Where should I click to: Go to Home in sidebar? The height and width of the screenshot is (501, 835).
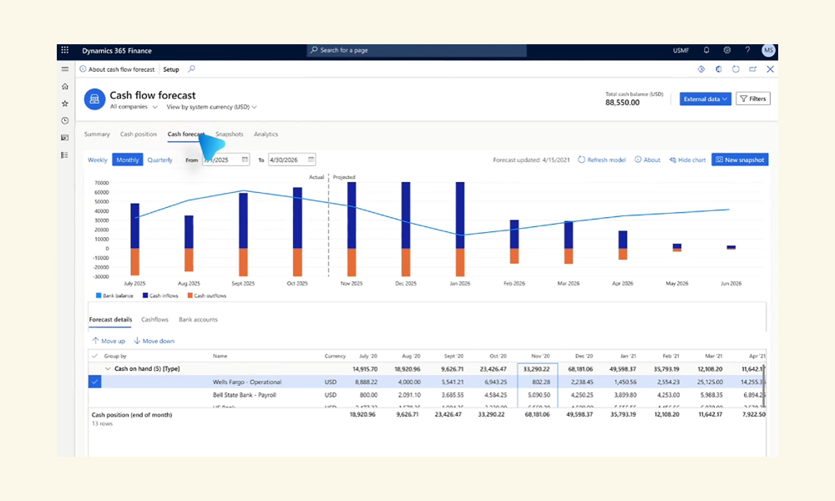click(x=65, y=86)
